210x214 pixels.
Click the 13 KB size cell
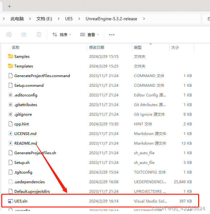pyautogui.click(x=187, y=143)
